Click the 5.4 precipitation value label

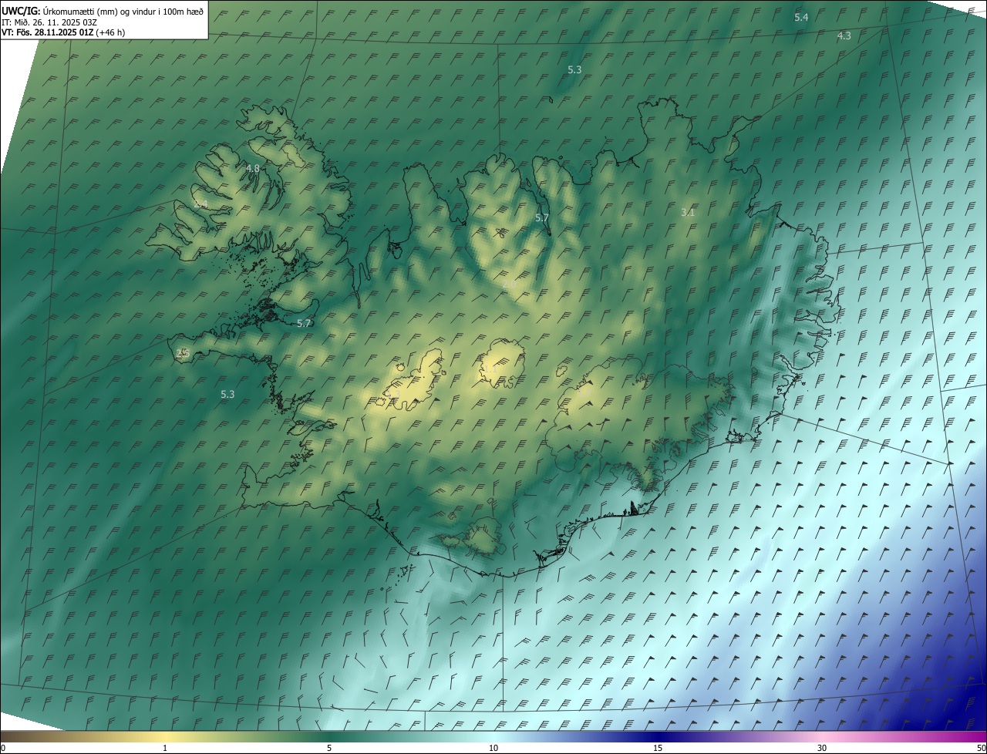801,17
